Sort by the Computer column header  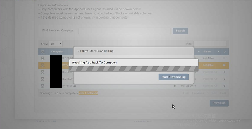tap(57, 52)
